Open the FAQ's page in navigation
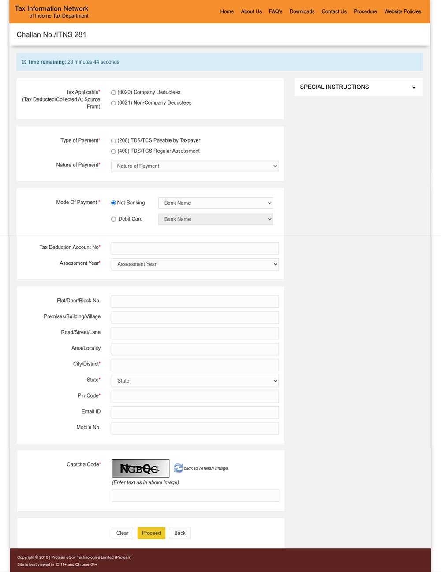The width and height of the screenshot is (441, 572). coord(276,11)
